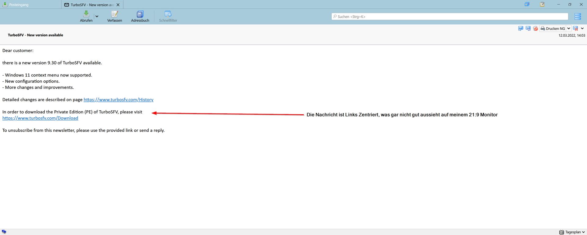
Task: Click the delete message envelope icon
Action: pyautogui.click(x=575, y=28)
